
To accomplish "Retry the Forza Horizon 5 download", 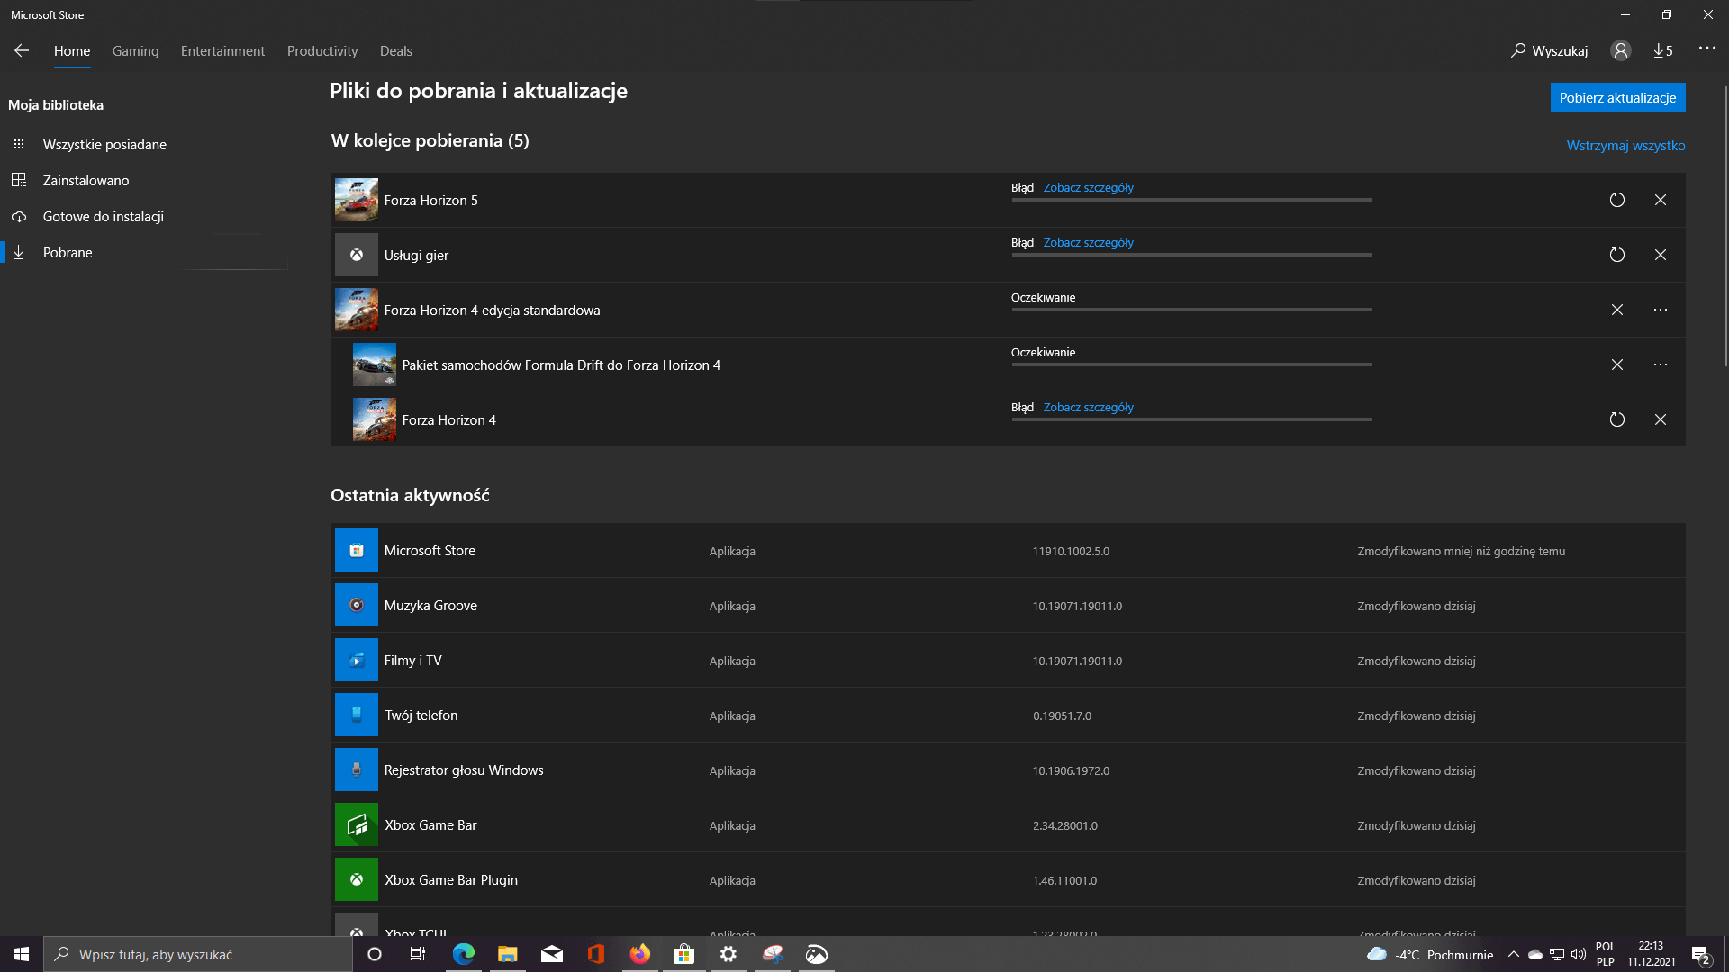I will [x=1616, y=200].
